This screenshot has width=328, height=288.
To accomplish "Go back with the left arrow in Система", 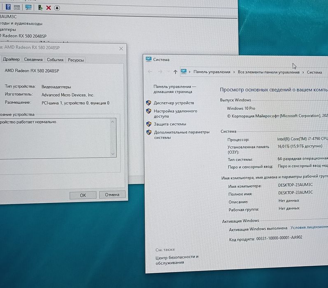I will [150, 72].
